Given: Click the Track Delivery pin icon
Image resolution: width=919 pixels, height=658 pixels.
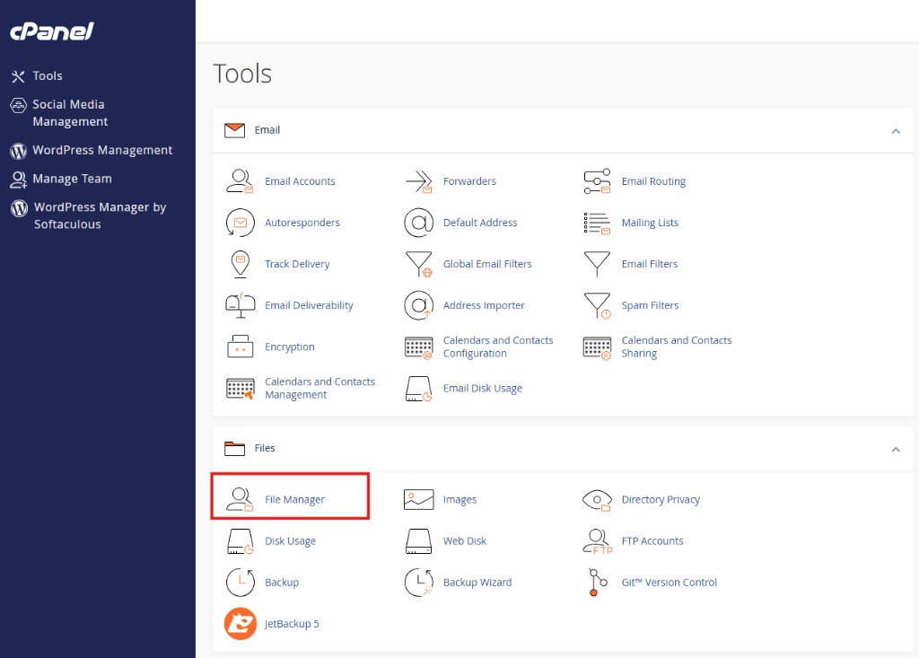Looking at the screenshot, I should coord(240,264).
